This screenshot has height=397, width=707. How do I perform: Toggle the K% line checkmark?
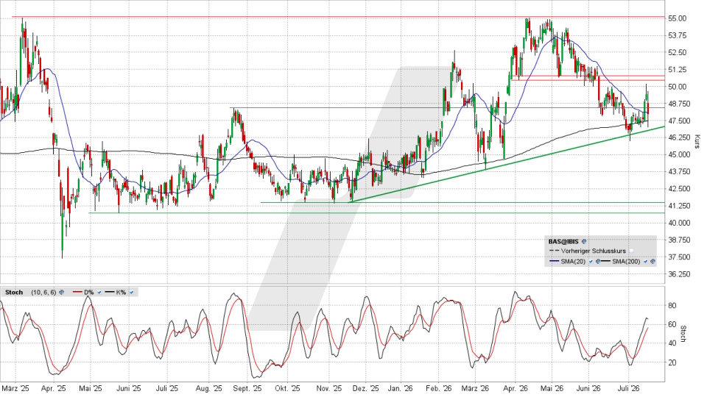pos(131,292)
